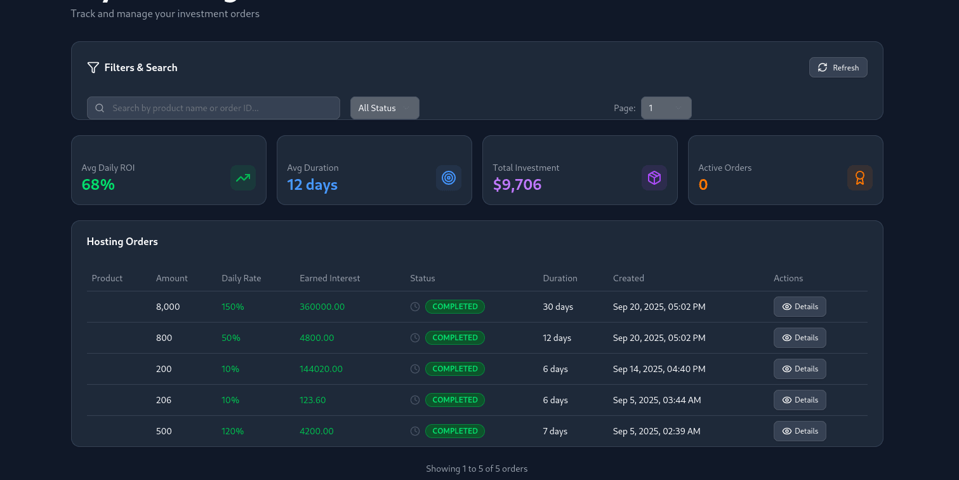Click the refresh arrows icon on the Refresh button
The image size is (959, 480).
point(823,67)
